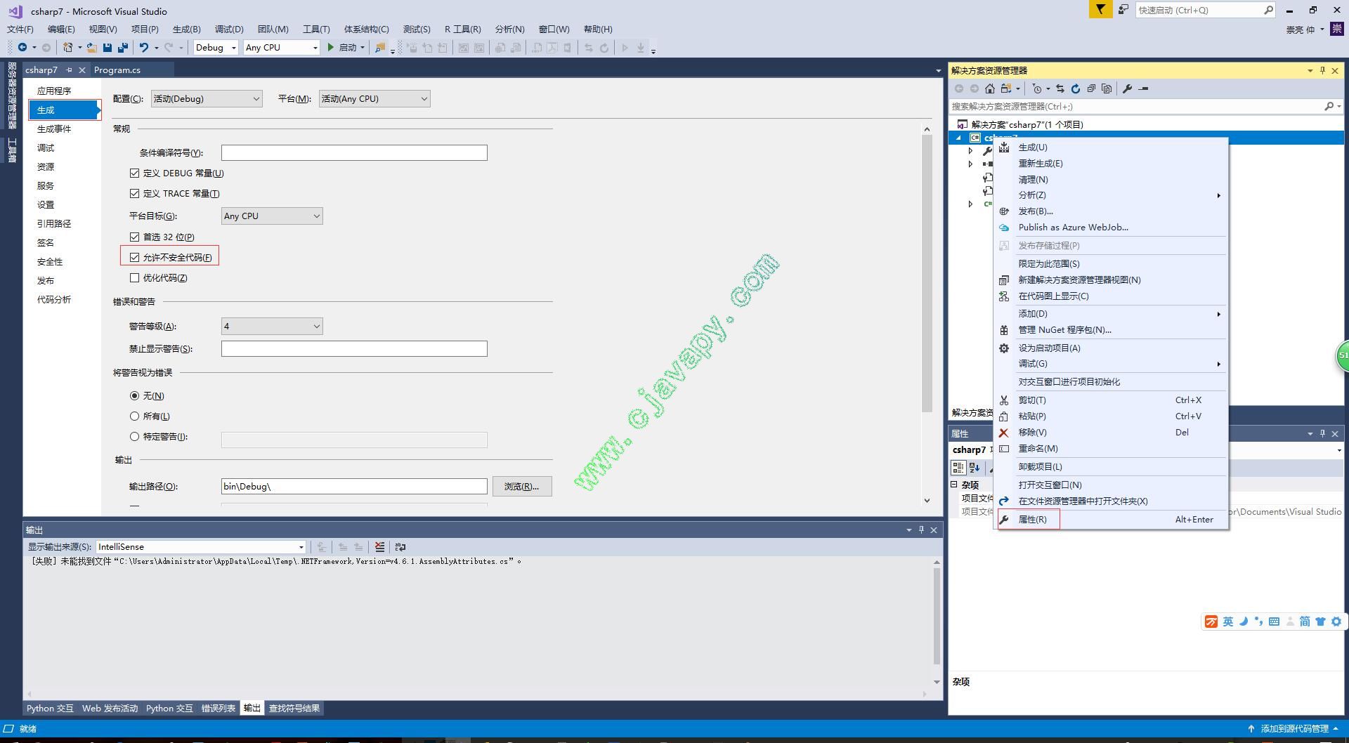
Task: Open the 显示输出来源 IntelliSense dropdown
Action: pos(201,547)
